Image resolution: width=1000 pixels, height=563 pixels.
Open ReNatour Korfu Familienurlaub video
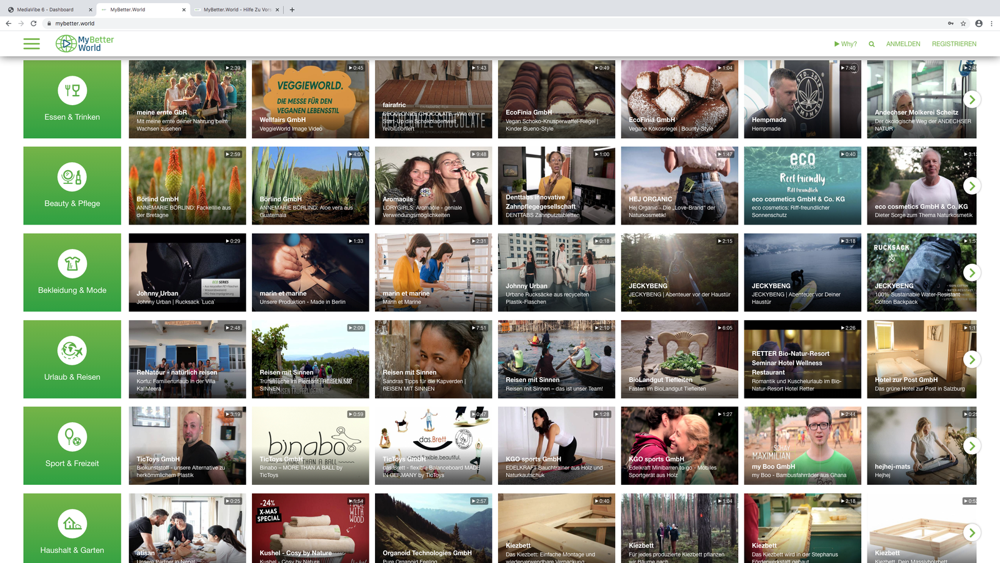coord(187,359)
